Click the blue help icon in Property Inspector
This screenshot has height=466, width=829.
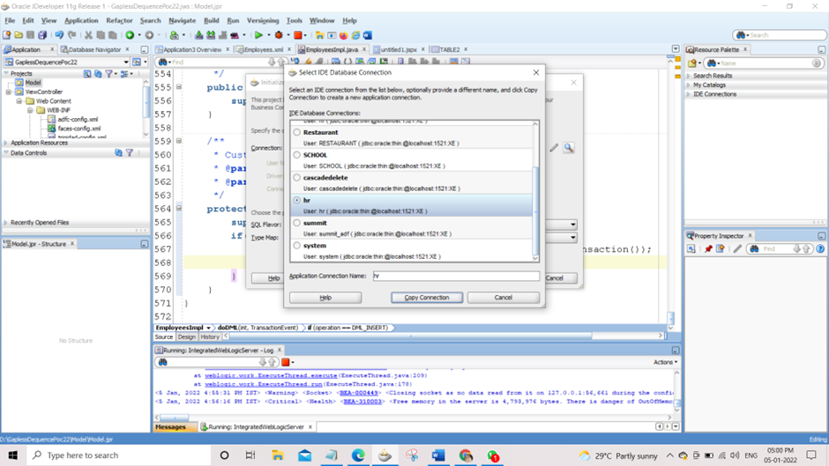pyautogui.click(x=820, y=248)
